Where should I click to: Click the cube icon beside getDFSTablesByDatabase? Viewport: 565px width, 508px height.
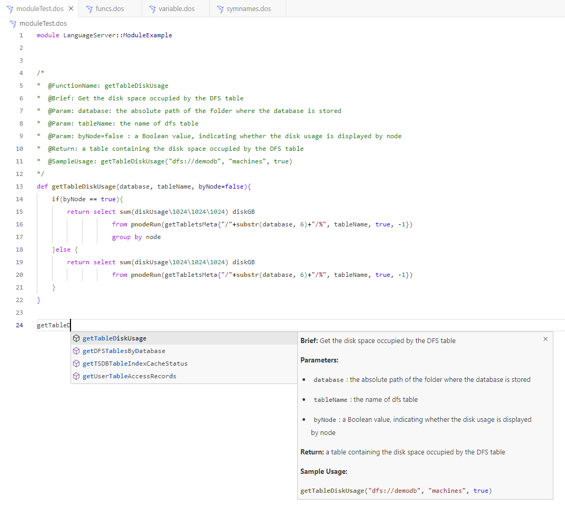(x=76, y=351)
